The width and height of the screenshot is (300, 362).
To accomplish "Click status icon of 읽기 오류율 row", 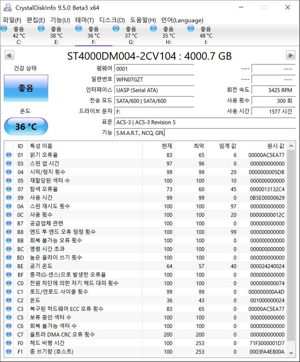I will tap(9, 155).
